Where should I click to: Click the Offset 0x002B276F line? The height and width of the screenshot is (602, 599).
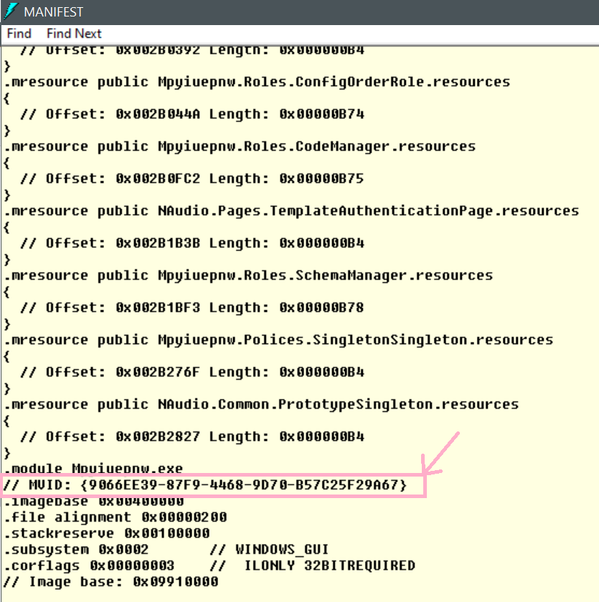(x=192, y=372)
